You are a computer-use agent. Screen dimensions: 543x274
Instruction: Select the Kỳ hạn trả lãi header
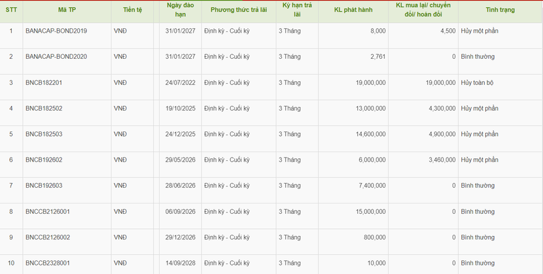(x=297, y=10)
